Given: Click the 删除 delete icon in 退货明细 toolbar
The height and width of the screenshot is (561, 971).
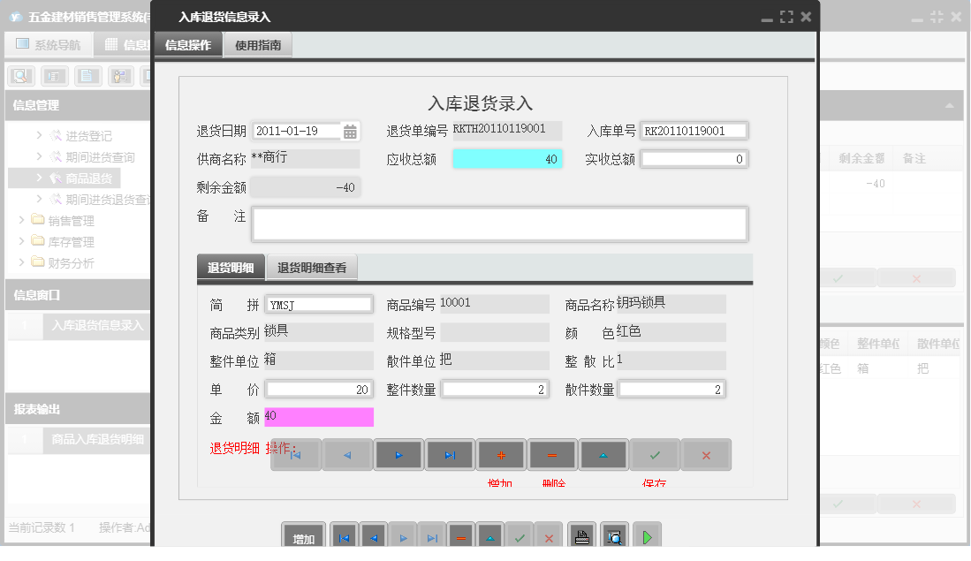Looking at the screenshot, I should pos(552,454).
